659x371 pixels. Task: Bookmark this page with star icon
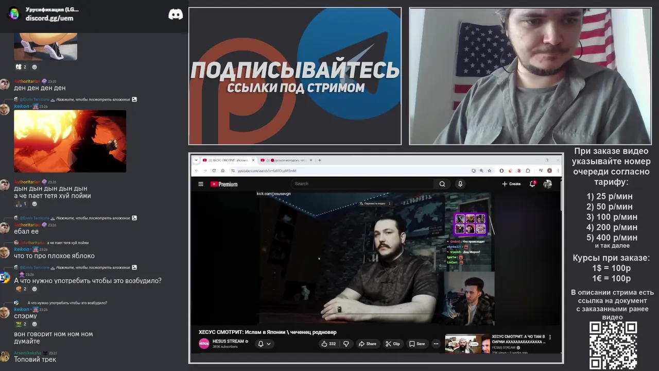point(489,171)
